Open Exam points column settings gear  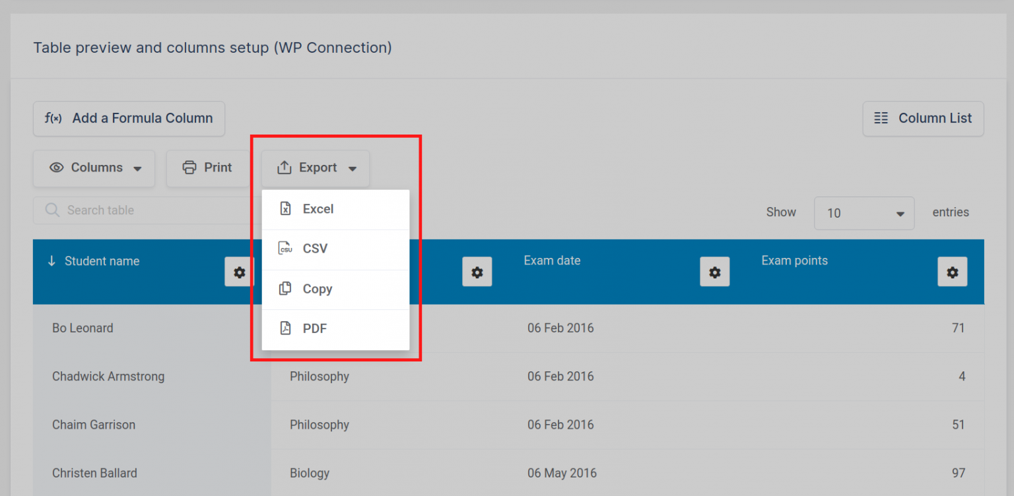952,272
